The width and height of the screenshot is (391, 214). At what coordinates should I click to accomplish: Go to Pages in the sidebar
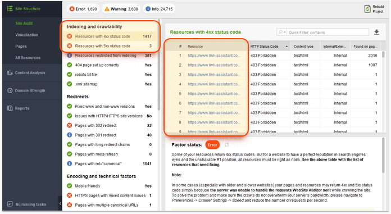pyautogui.click(x=21, y=46)
